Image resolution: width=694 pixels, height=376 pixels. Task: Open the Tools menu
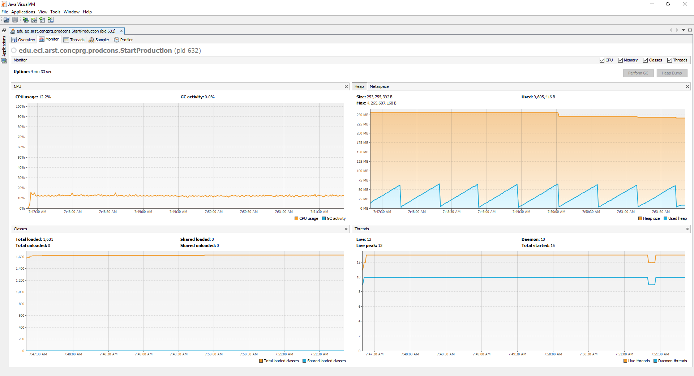pyautogui.click(x=55, y=12)
